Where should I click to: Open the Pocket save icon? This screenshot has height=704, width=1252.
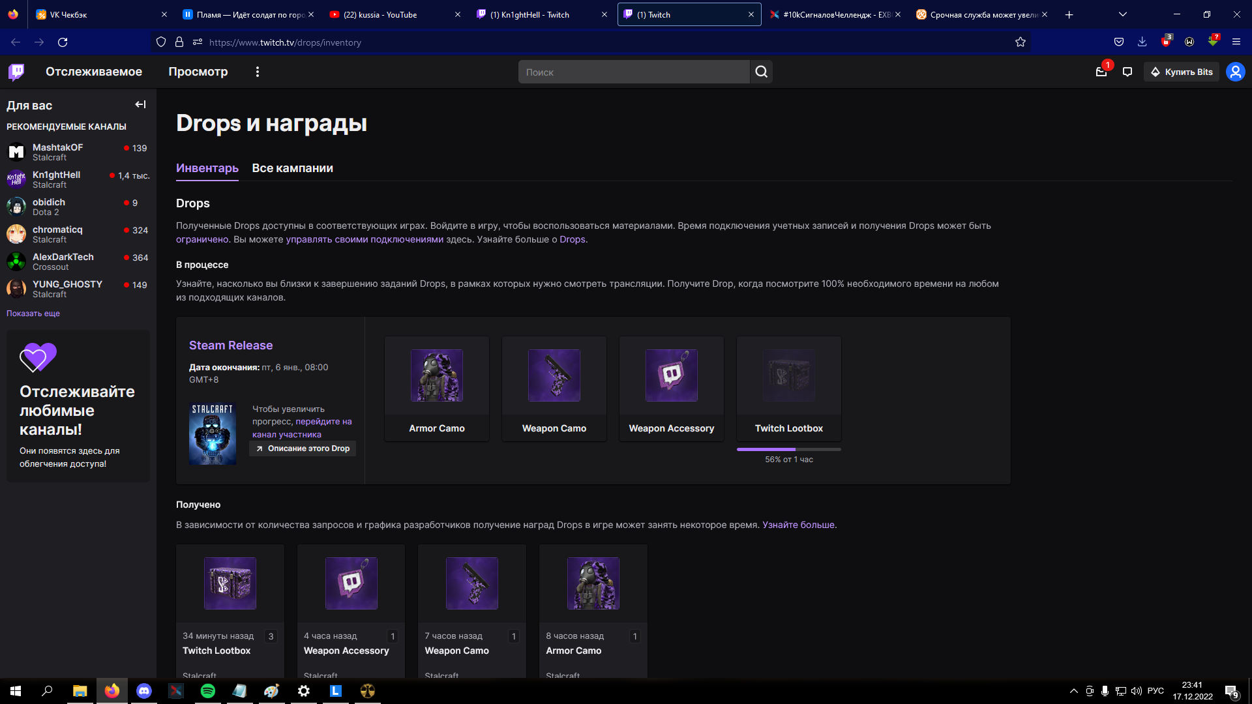coord(1119,42)
